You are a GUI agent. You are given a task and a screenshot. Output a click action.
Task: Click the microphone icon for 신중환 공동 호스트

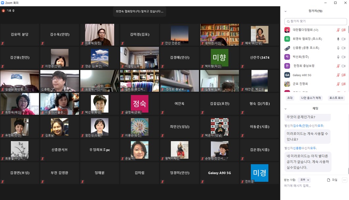(338, 48)
